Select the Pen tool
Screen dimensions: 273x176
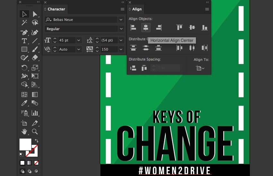(x=24, y=32)
